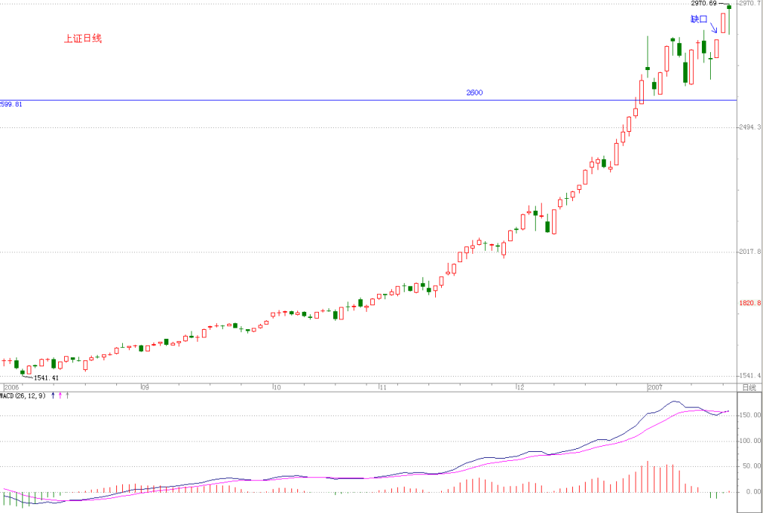Select the 上证日线 chart title label

83,39
